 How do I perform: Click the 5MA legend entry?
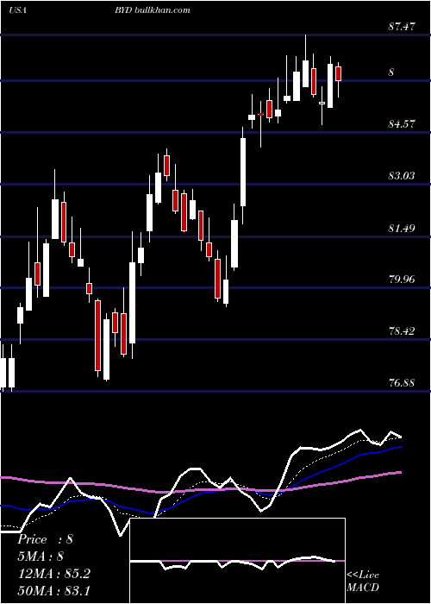[x=41, y=557]
